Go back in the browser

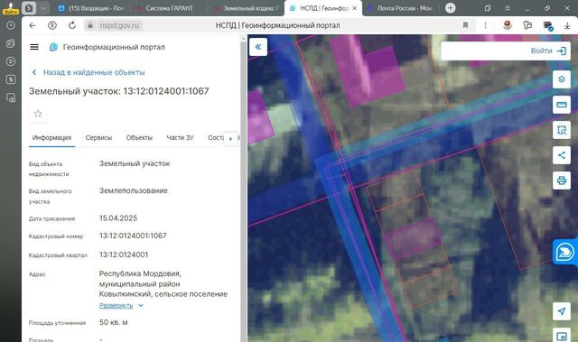click(33, 25)
